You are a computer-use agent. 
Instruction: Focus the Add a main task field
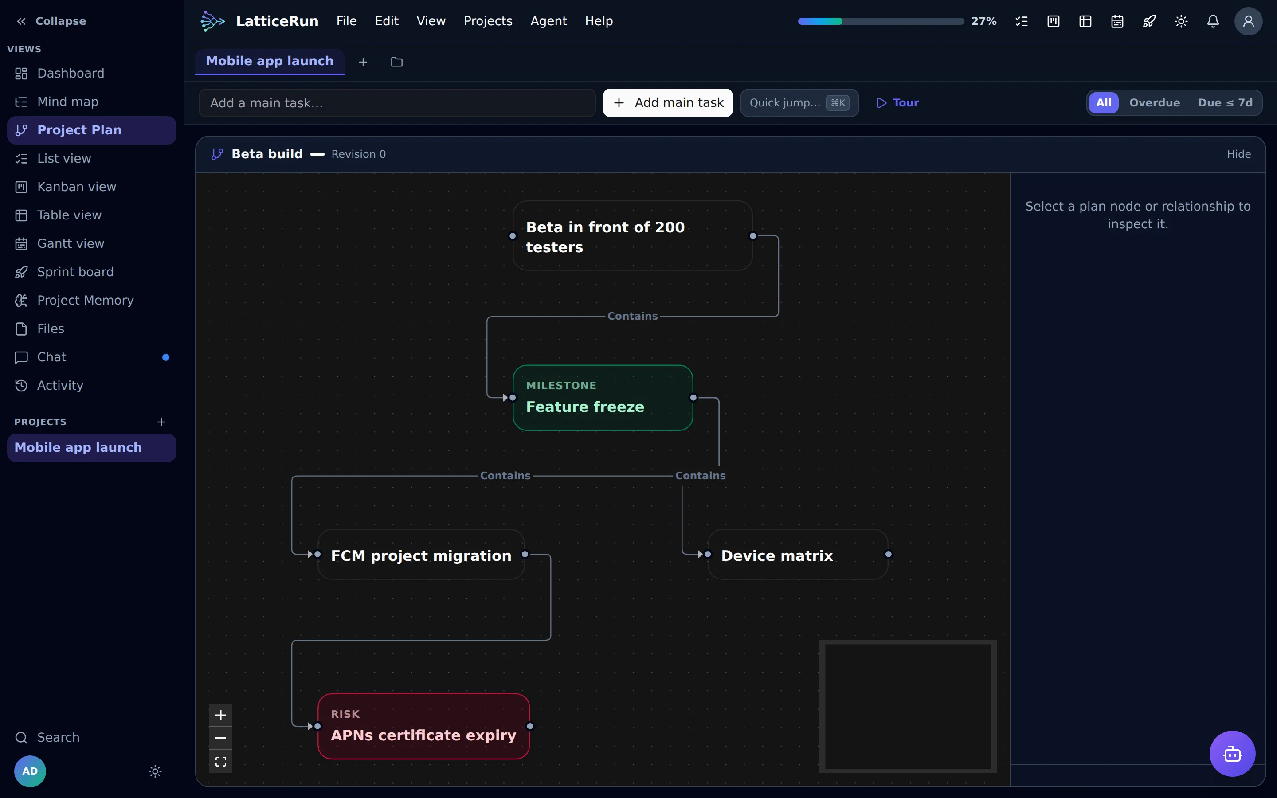397,103
